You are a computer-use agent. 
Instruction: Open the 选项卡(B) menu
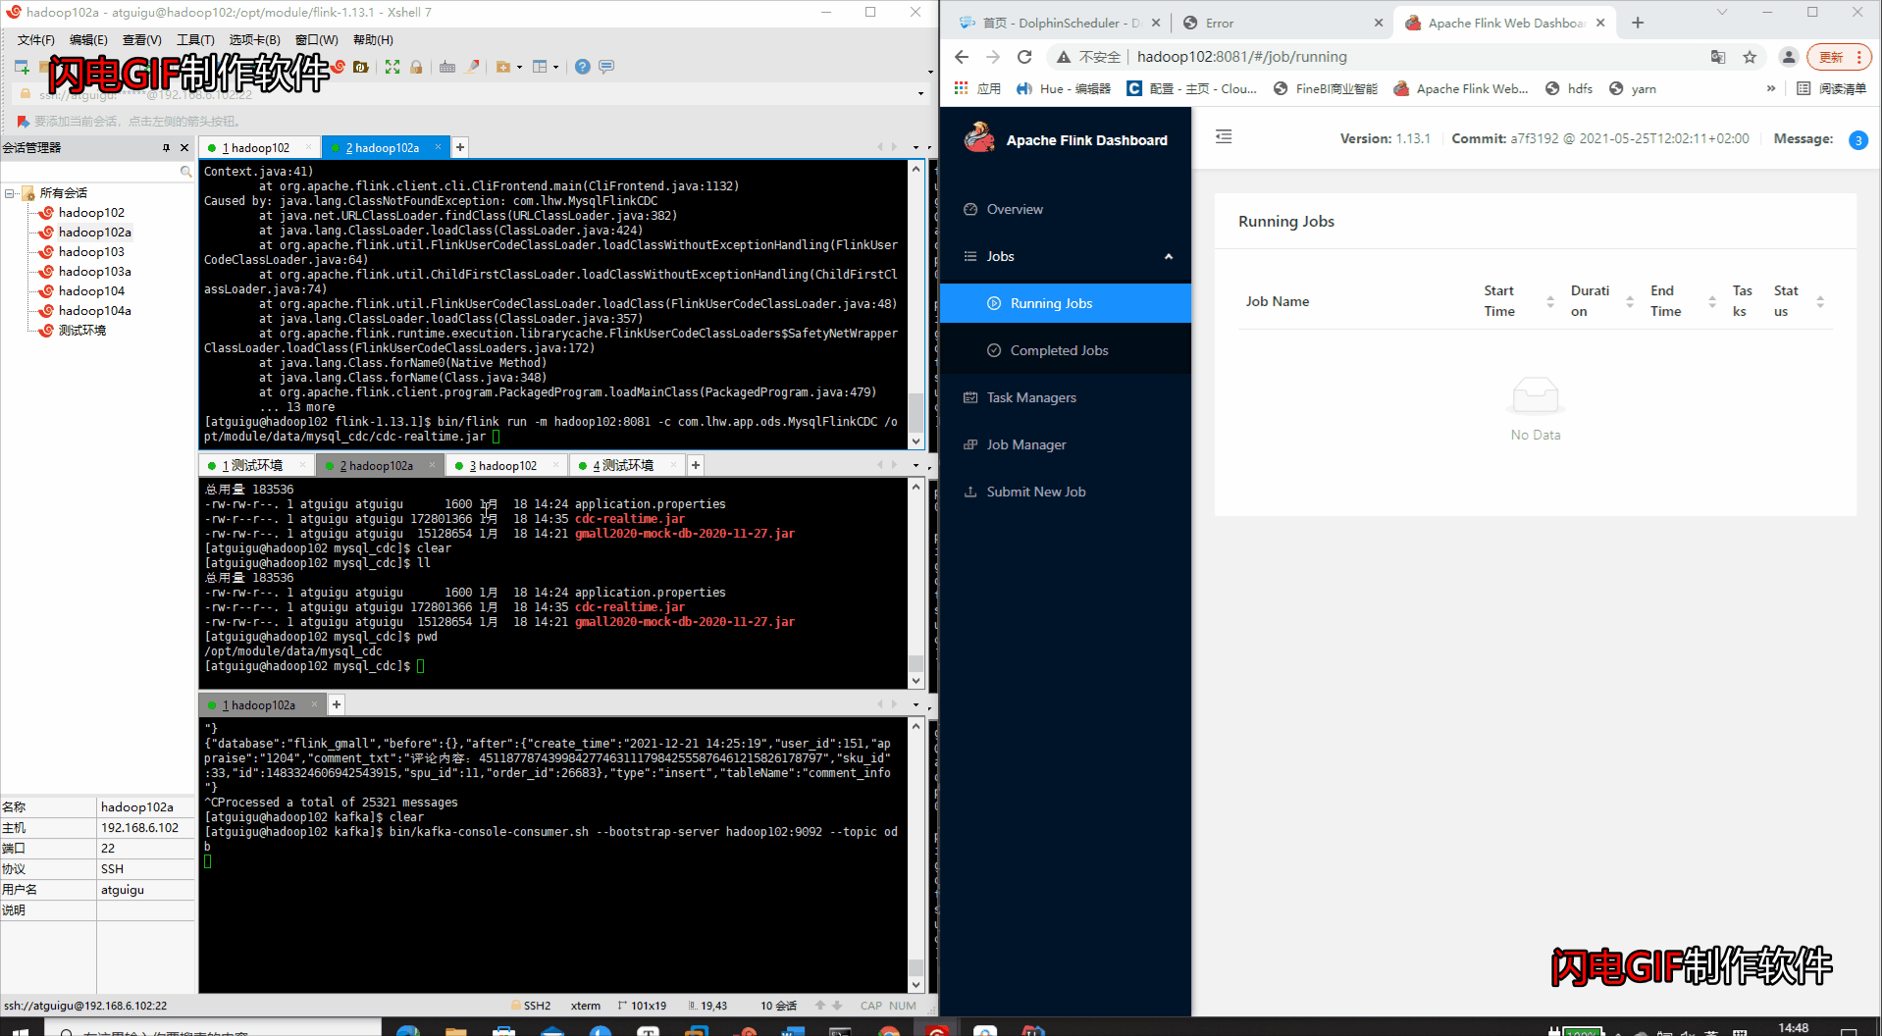[x=254, y=39]
